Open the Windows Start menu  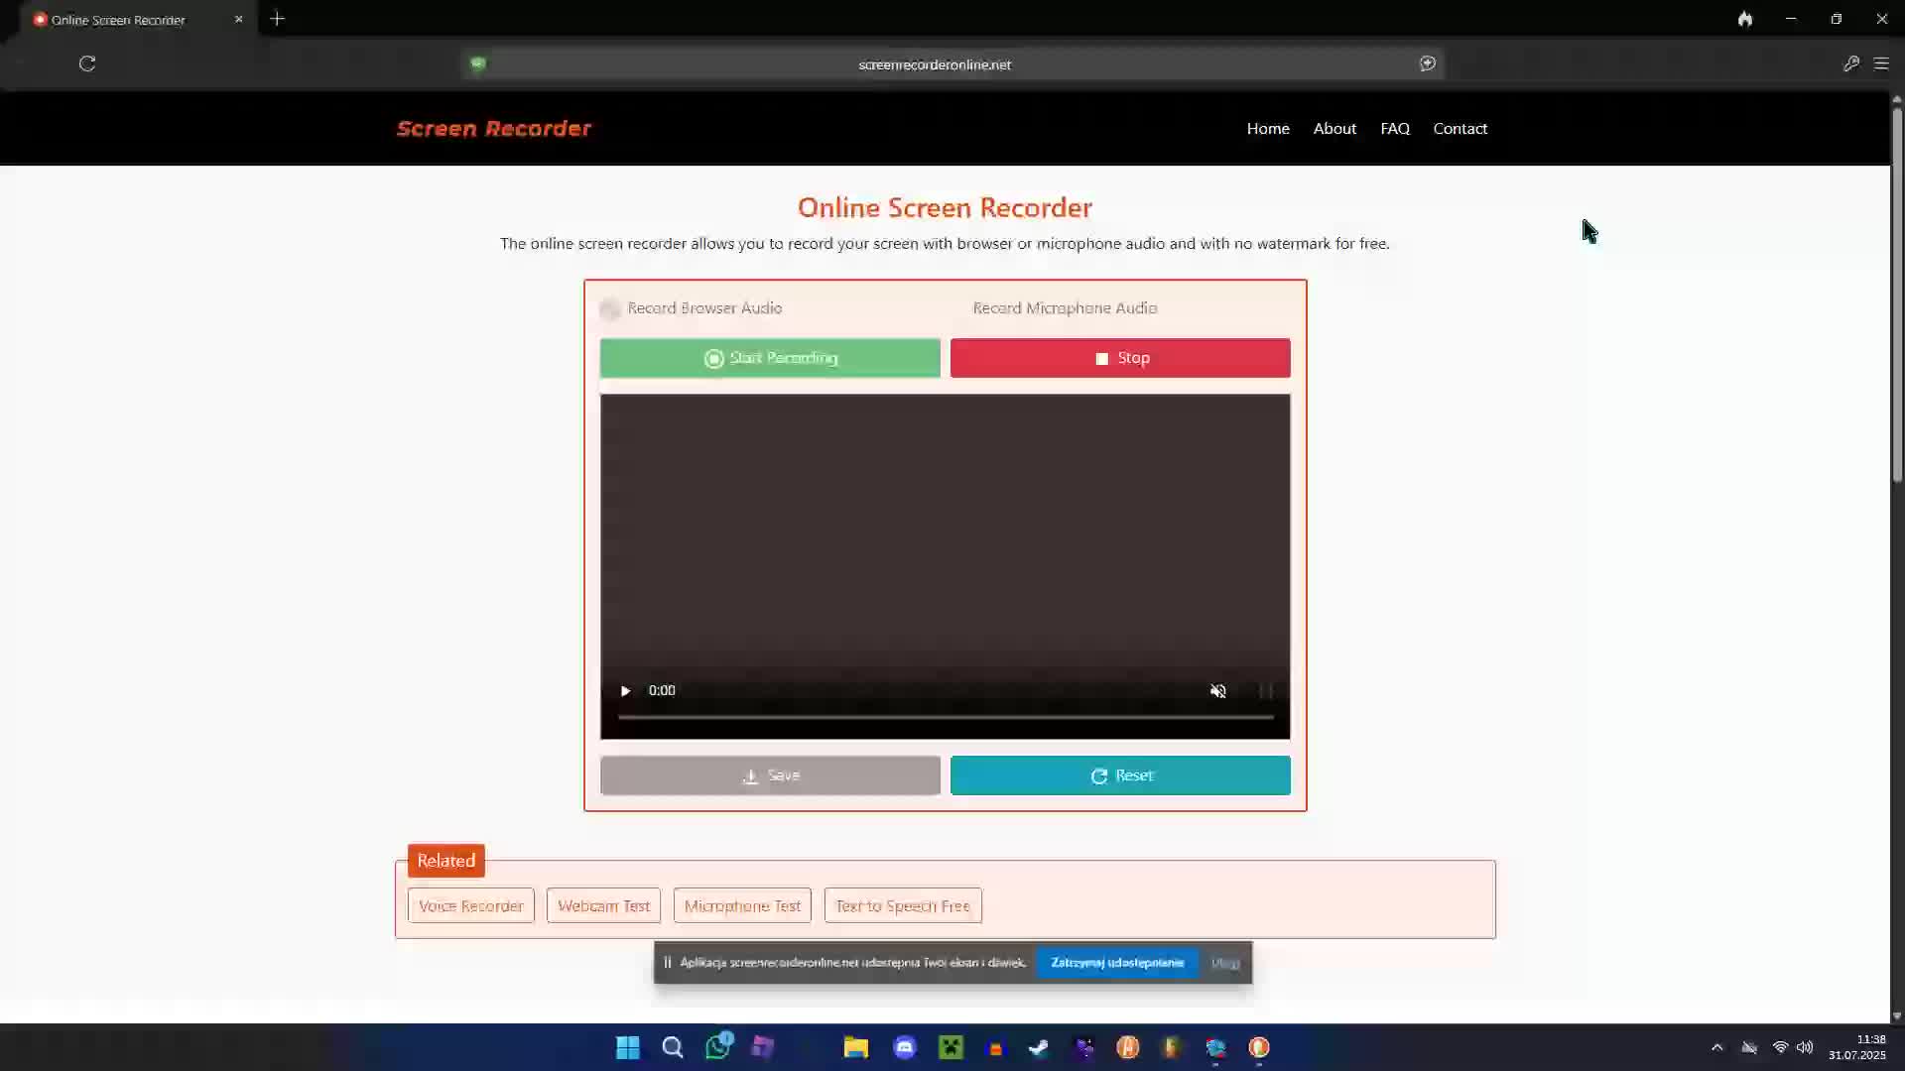[x=627, y=1047]
